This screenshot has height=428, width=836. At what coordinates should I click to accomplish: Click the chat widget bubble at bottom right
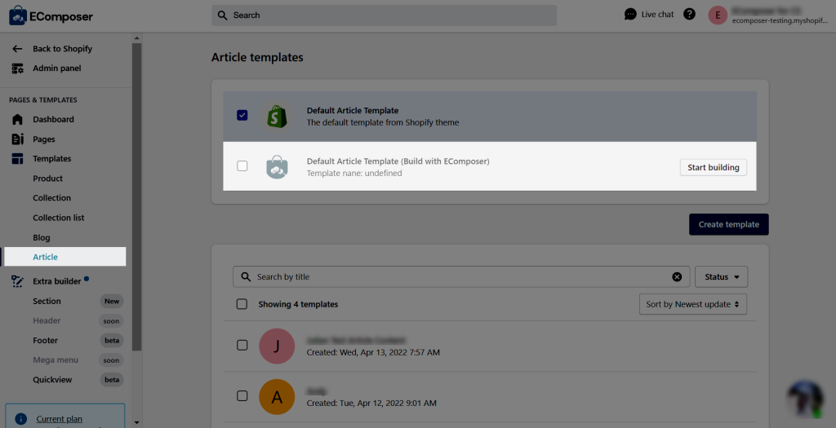pos(806,398)
